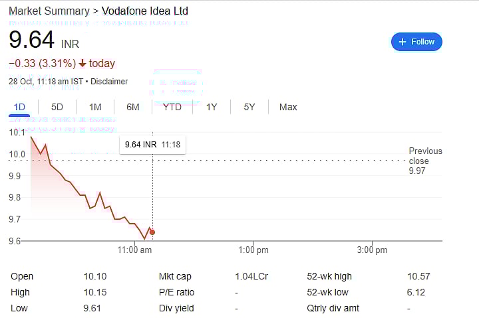Show the 6M chart range
Viewport: 479px width, 318px height.
click(133, 107)
